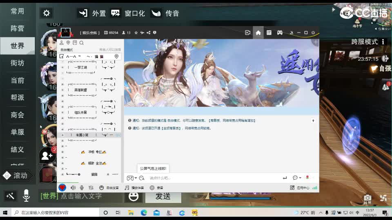Open the 组队开黑 sub-channel
The image size is (392, 220).
(81, 112)
